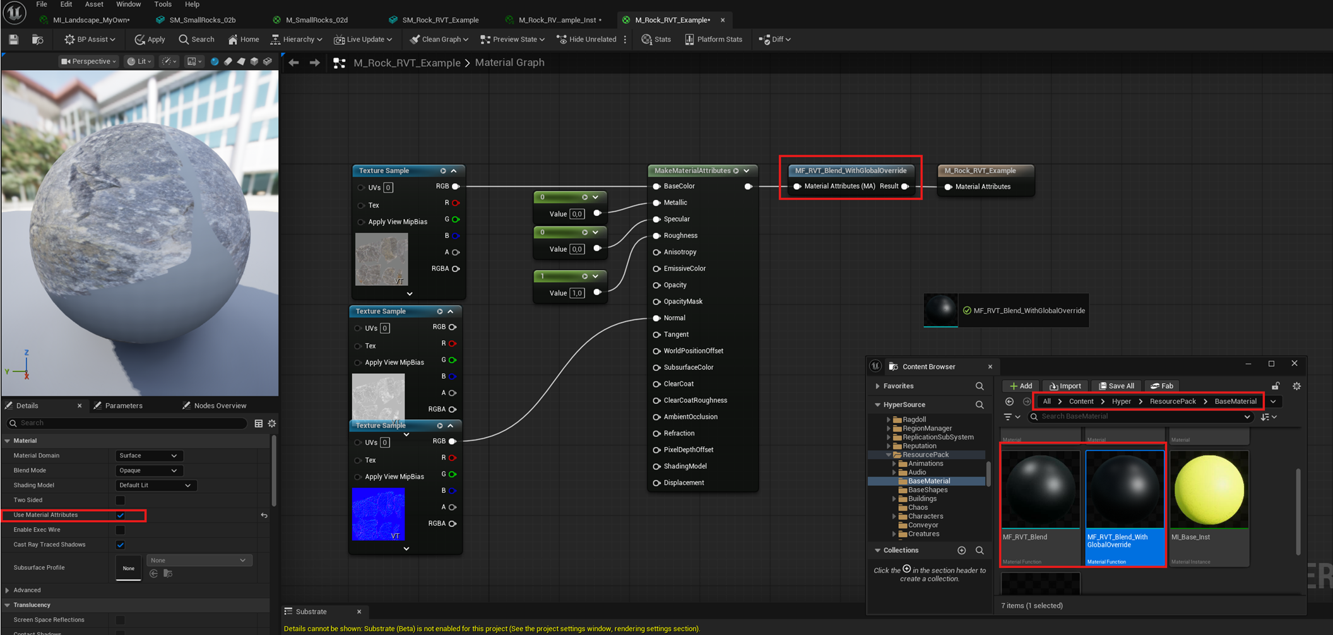Open the Preview State dropdown
The width and height of the screenshot is (1333, 635).
(512, 39)
